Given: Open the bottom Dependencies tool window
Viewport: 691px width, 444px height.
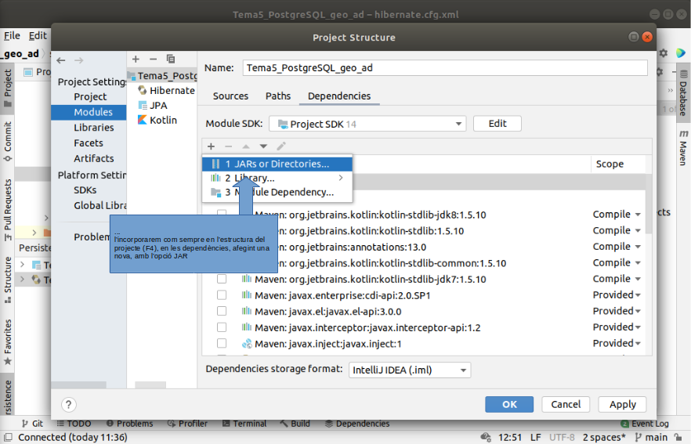Looking at the screenshot, I should [x=357, y=424].
